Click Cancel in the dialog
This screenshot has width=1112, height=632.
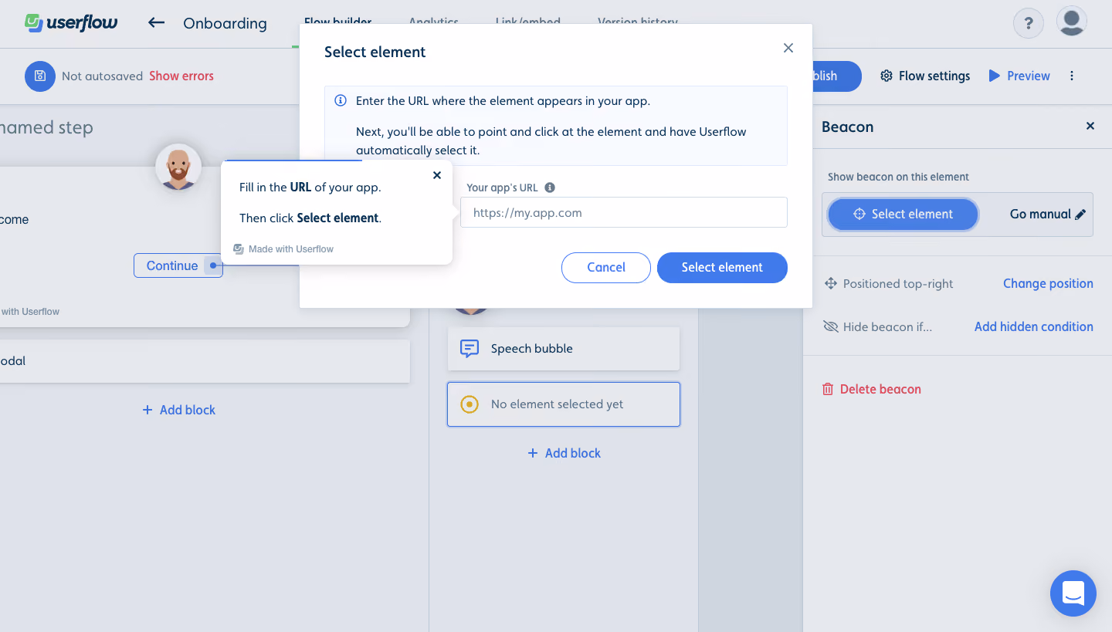(x=606, y=267)
